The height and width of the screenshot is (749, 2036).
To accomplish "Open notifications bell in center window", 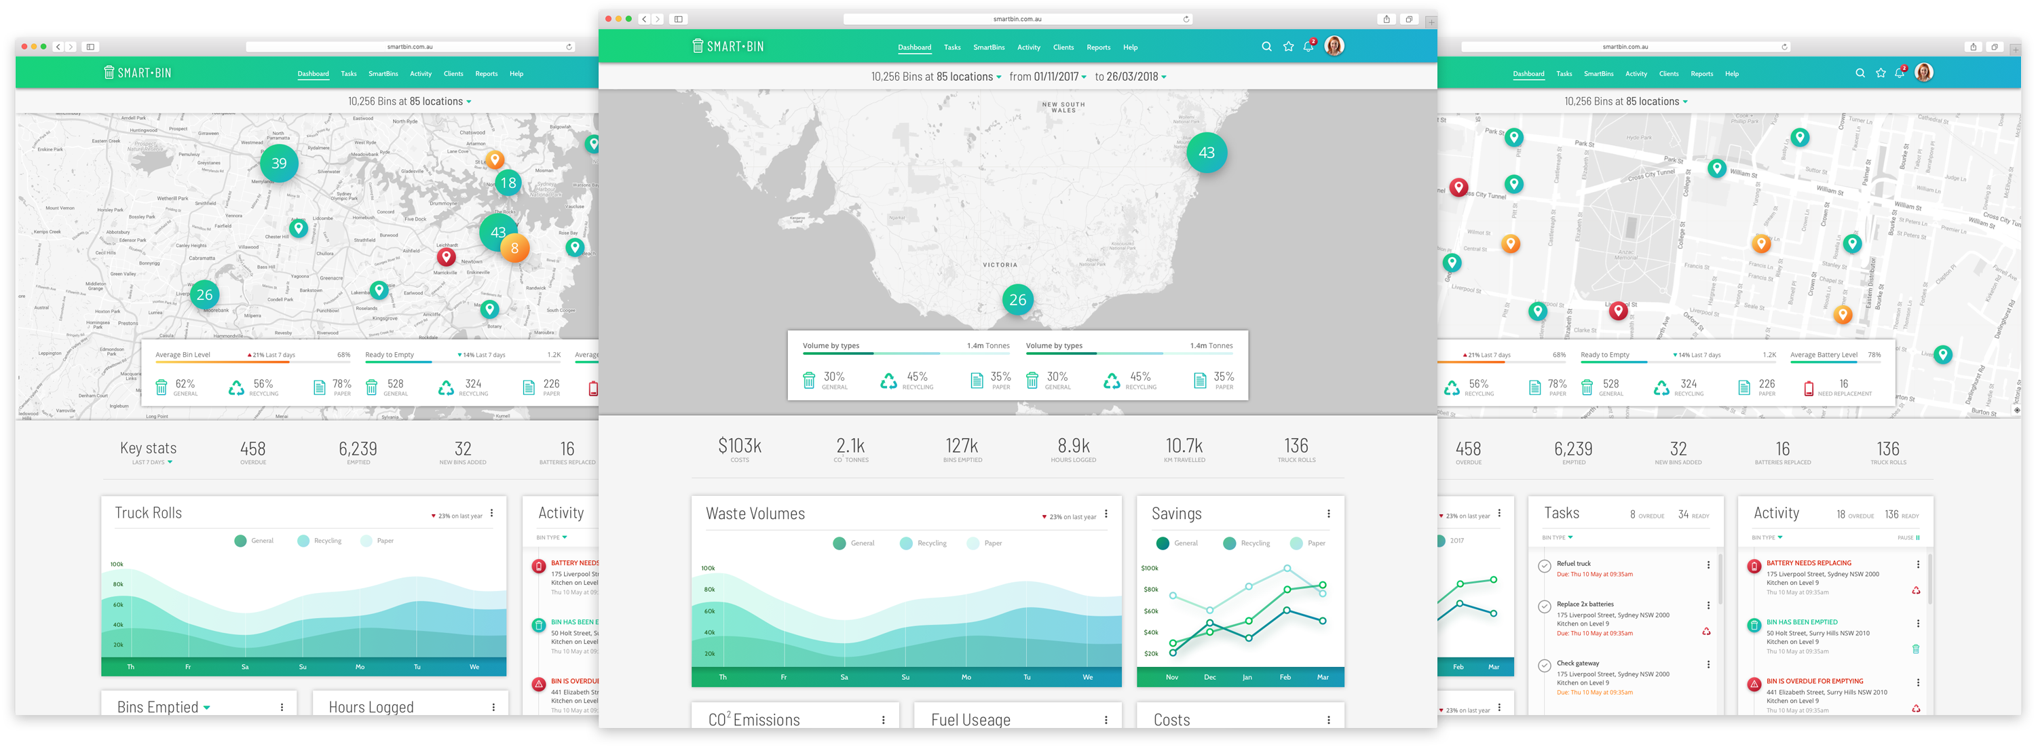I will (x=1308, y=47).
